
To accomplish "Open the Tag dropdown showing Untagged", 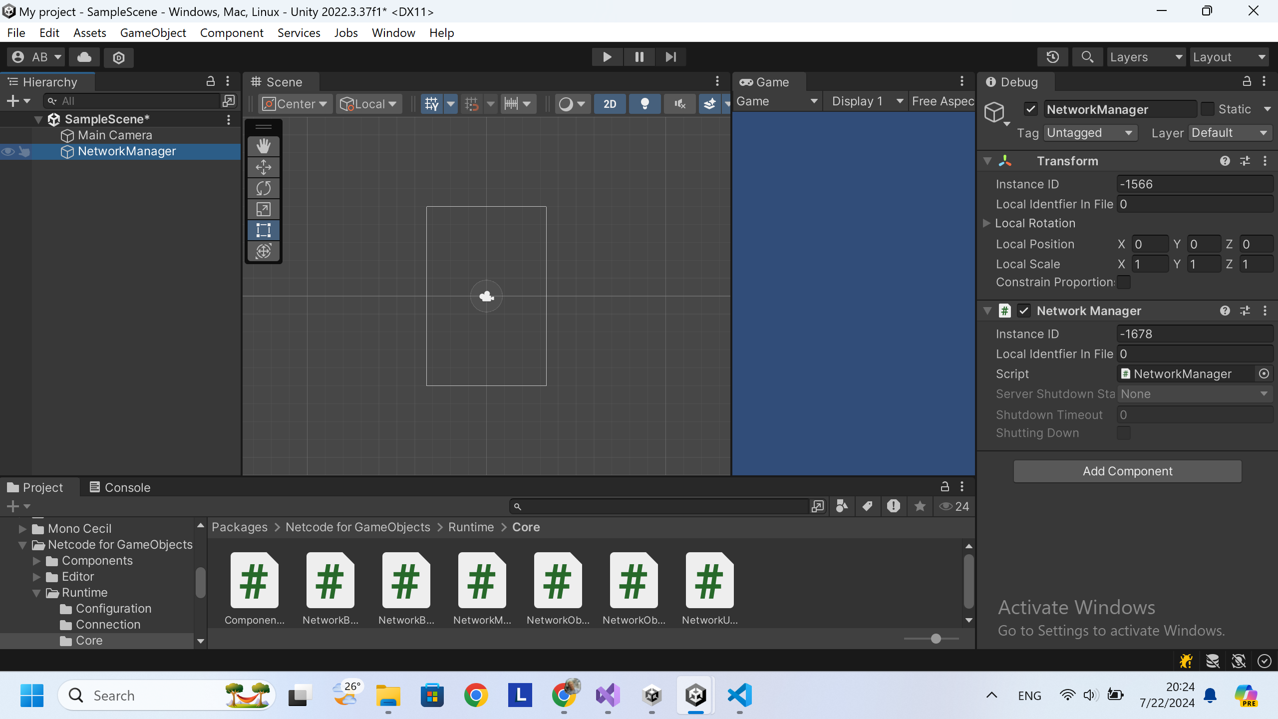I will tap(1090, 132).
